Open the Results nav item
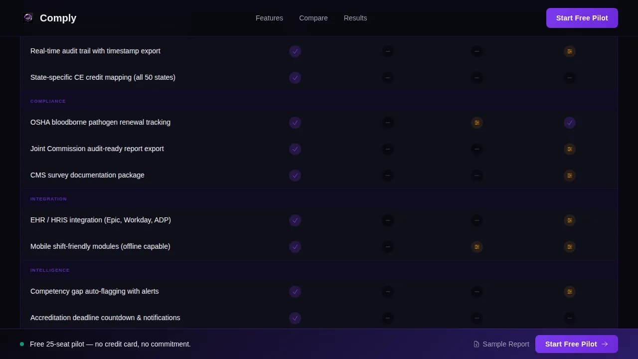This screenshot has width=638, height=359. tap(355, 18)
